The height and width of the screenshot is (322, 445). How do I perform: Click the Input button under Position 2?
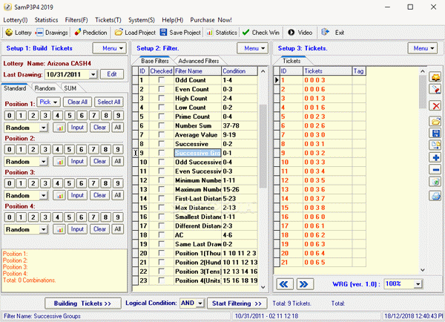pyautogui.click(x=77, y=161)
